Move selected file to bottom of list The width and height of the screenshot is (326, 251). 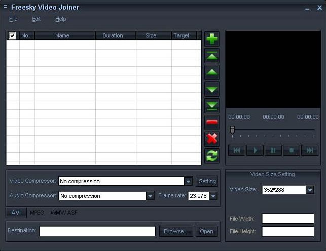(x=212, y=106)
